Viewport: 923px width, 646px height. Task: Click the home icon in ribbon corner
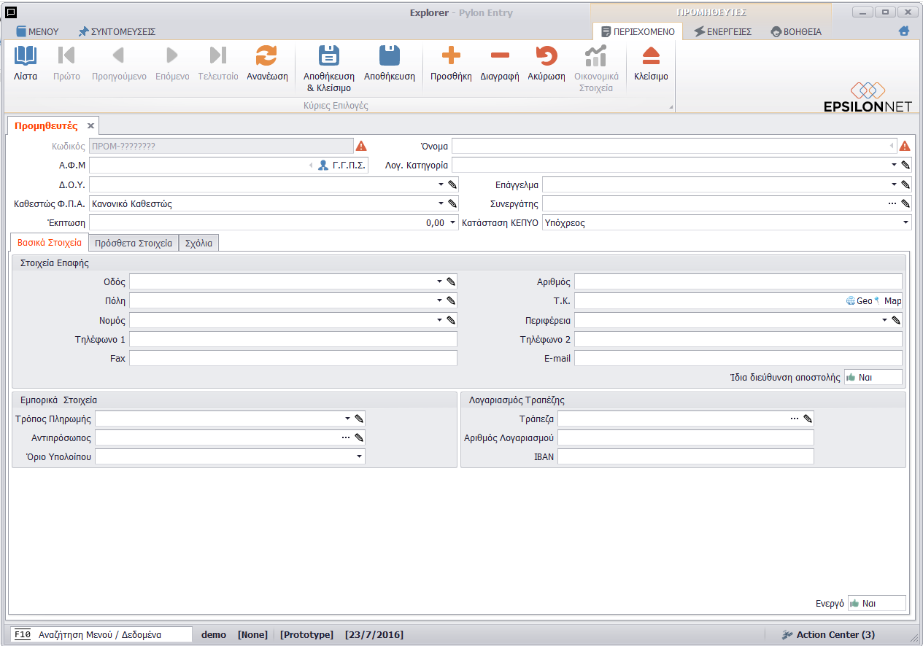904,31
